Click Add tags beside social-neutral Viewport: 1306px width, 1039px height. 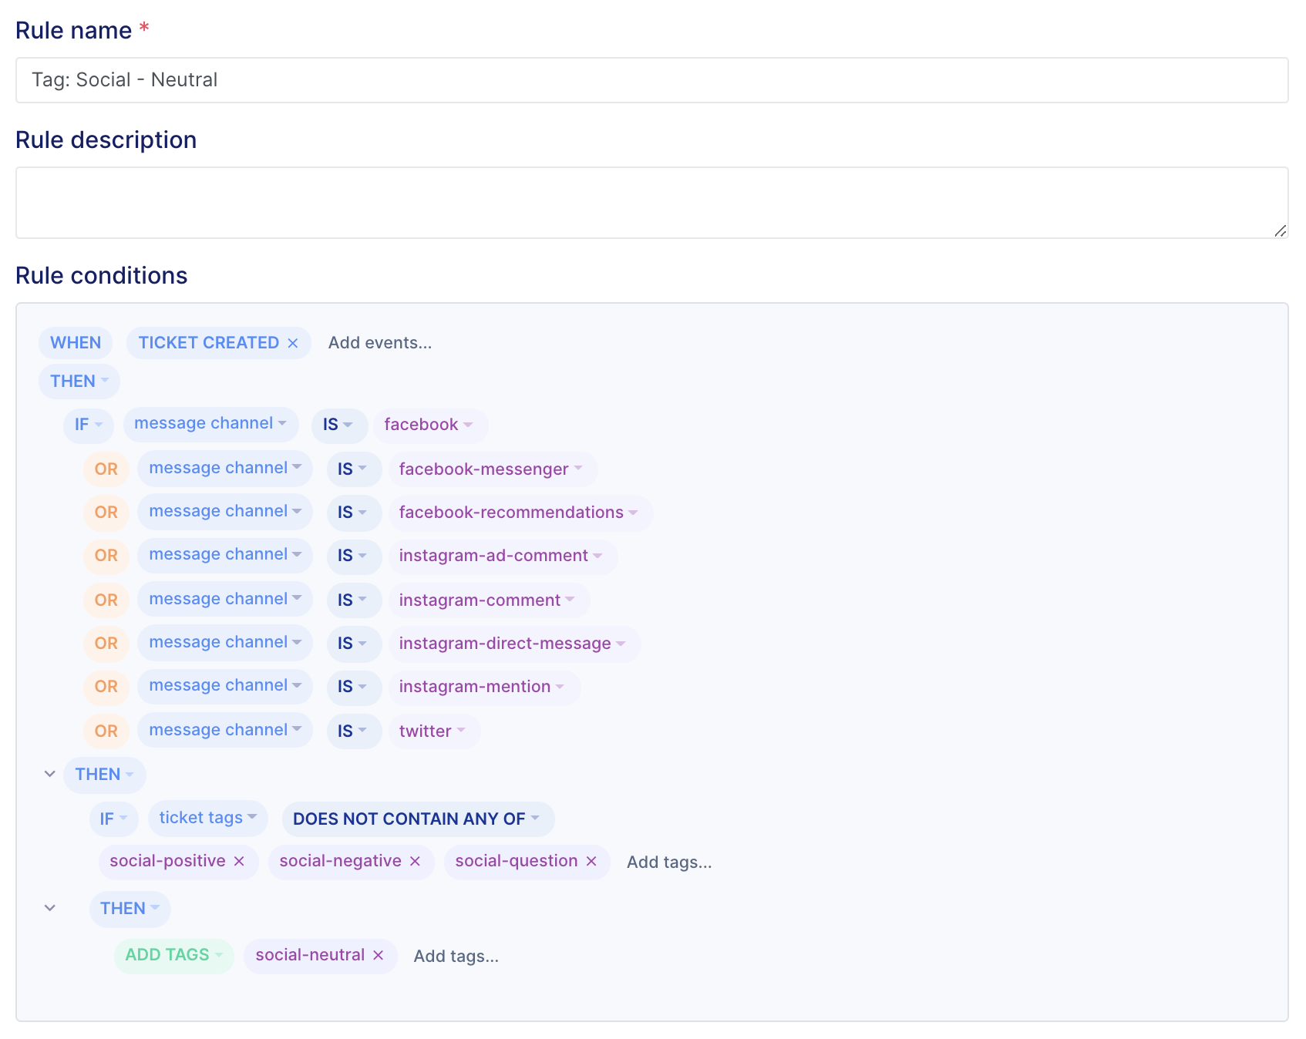tap(456, 956)
